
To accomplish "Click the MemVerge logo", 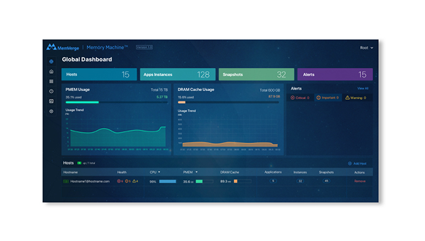I will (63, 47).
